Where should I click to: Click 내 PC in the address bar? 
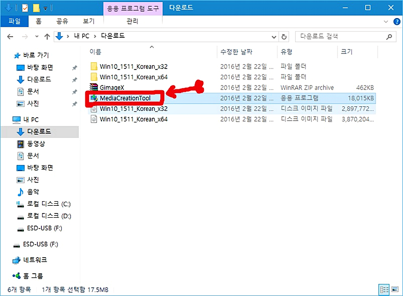pos(81,36)
